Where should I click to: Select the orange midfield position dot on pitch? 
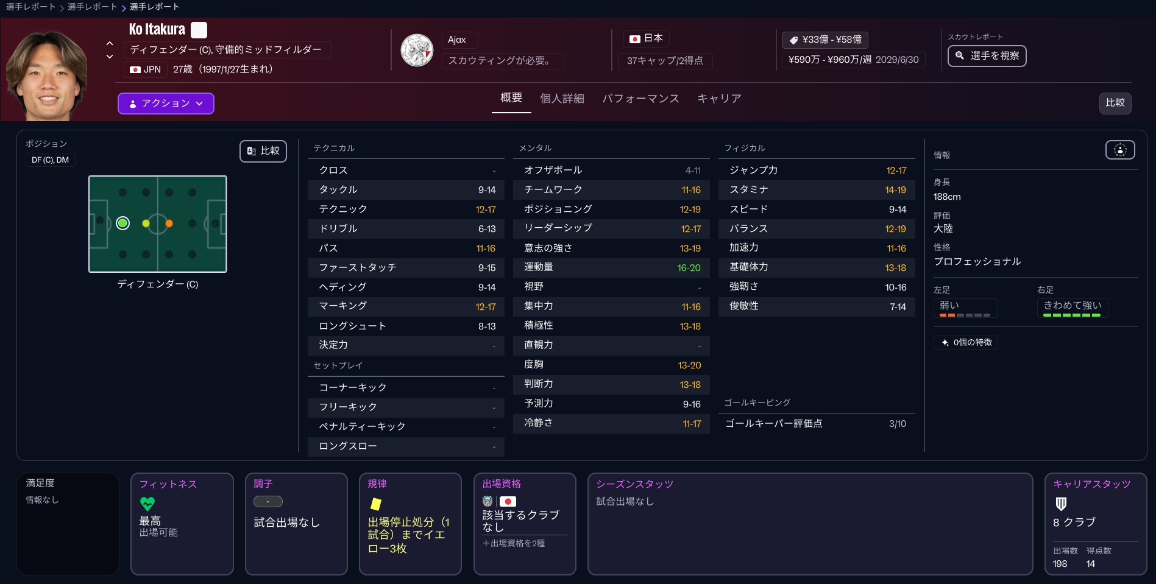pyautogui.click(x=169, y=223)
